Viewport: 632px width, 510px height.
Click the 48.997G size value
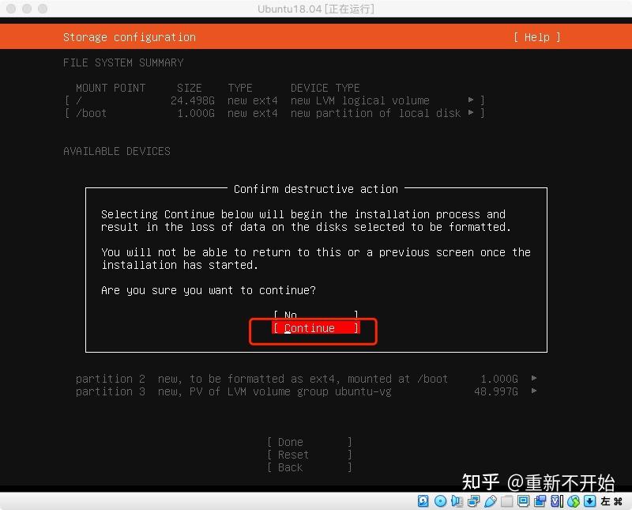[x=496, y=391]
